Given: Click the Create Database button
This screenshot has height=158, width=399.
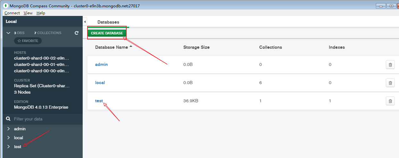Looking at the screenshot, I should pyautogui.click(x=107, y=33).
